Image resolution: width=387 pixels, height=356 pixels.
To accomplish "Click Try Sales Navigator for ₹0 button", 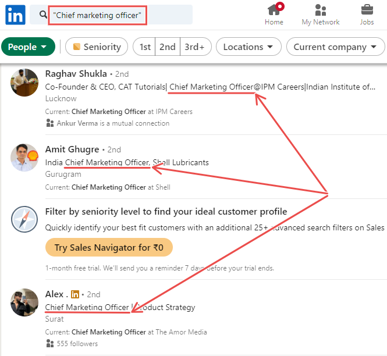I will (x=109, y=247).
